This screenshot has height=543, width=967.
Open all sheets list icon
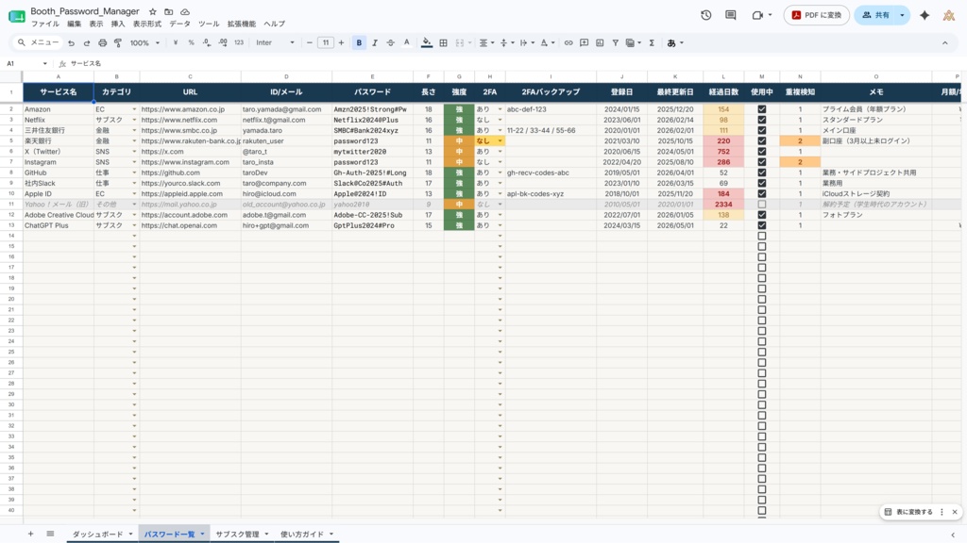point(51,534)
